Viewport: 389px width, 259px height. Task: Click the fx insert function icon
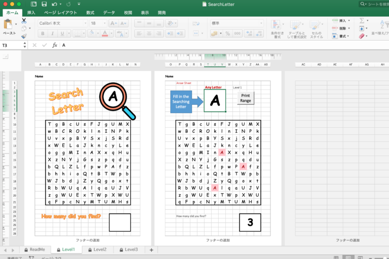pos(55,45)
